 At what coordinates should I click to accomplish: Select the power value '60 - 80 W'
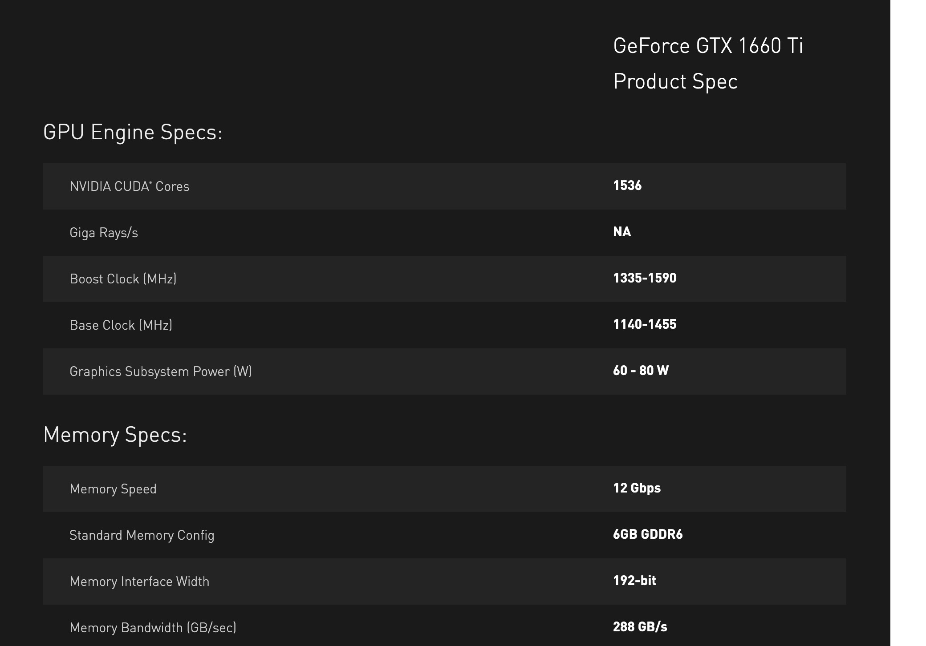click(641, 371)
